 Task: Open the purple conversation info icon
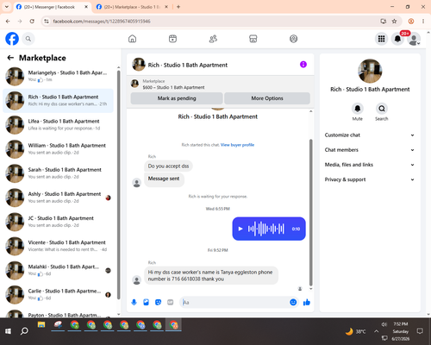pyautogui.click(x=303, y=65)
